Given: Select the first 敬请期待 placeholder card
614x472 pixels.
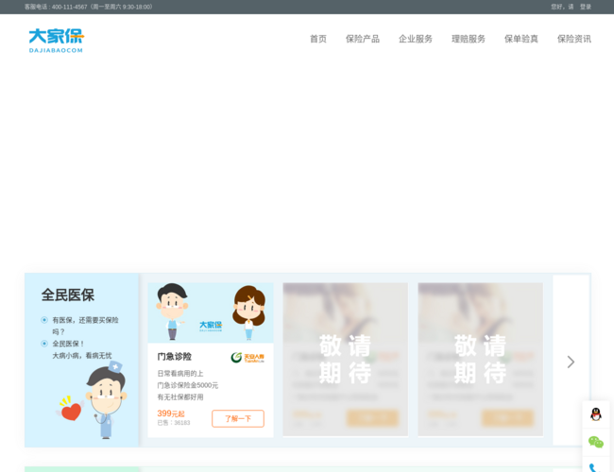Looking at the screenshot, I should point(346,360).
